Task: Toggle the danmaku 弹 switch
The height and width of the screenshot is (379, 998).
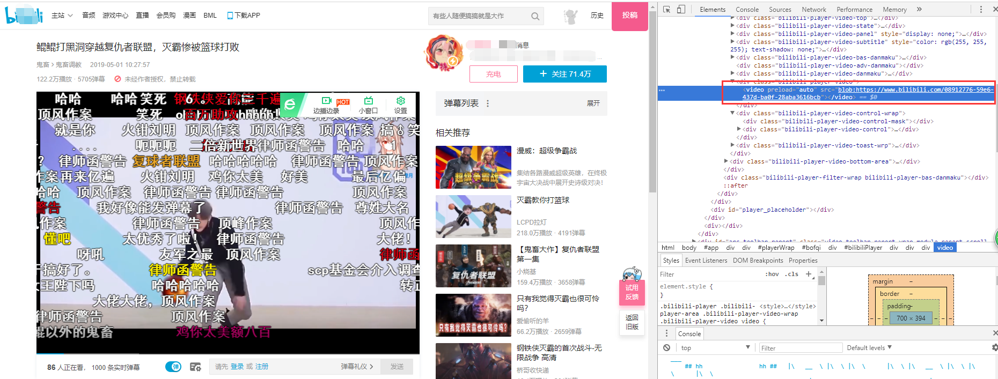Action: click(x=173, y=367)
